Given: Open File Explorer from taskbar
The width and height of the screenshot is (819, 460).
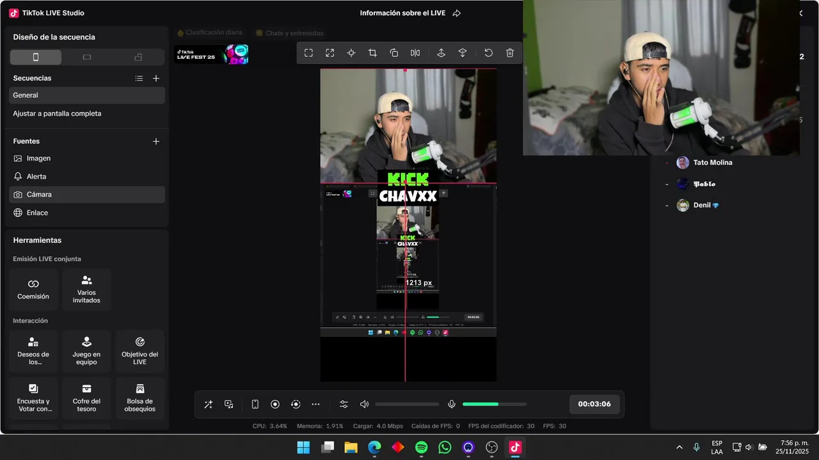Looking at the screenshot, I should tap(351, 447).
